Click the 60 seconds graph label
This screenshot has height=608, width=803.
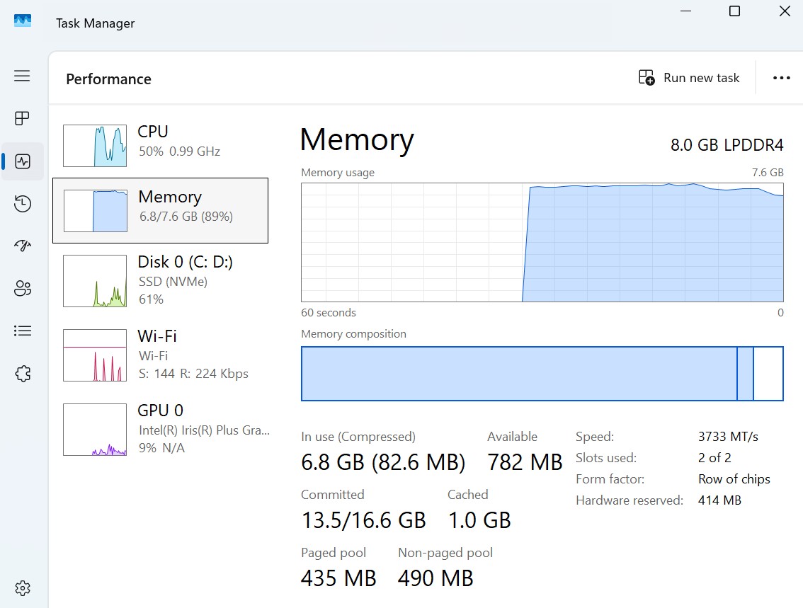(329, 313)
